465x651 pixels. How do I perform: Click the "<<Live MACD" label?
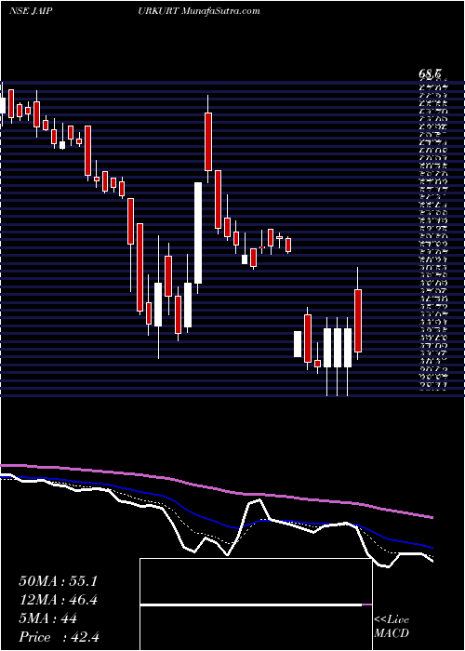[392, 626]
